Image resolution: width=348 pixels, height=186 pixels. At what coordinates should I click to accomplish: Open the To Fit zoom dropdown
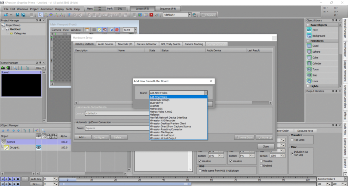pos(135,30)
